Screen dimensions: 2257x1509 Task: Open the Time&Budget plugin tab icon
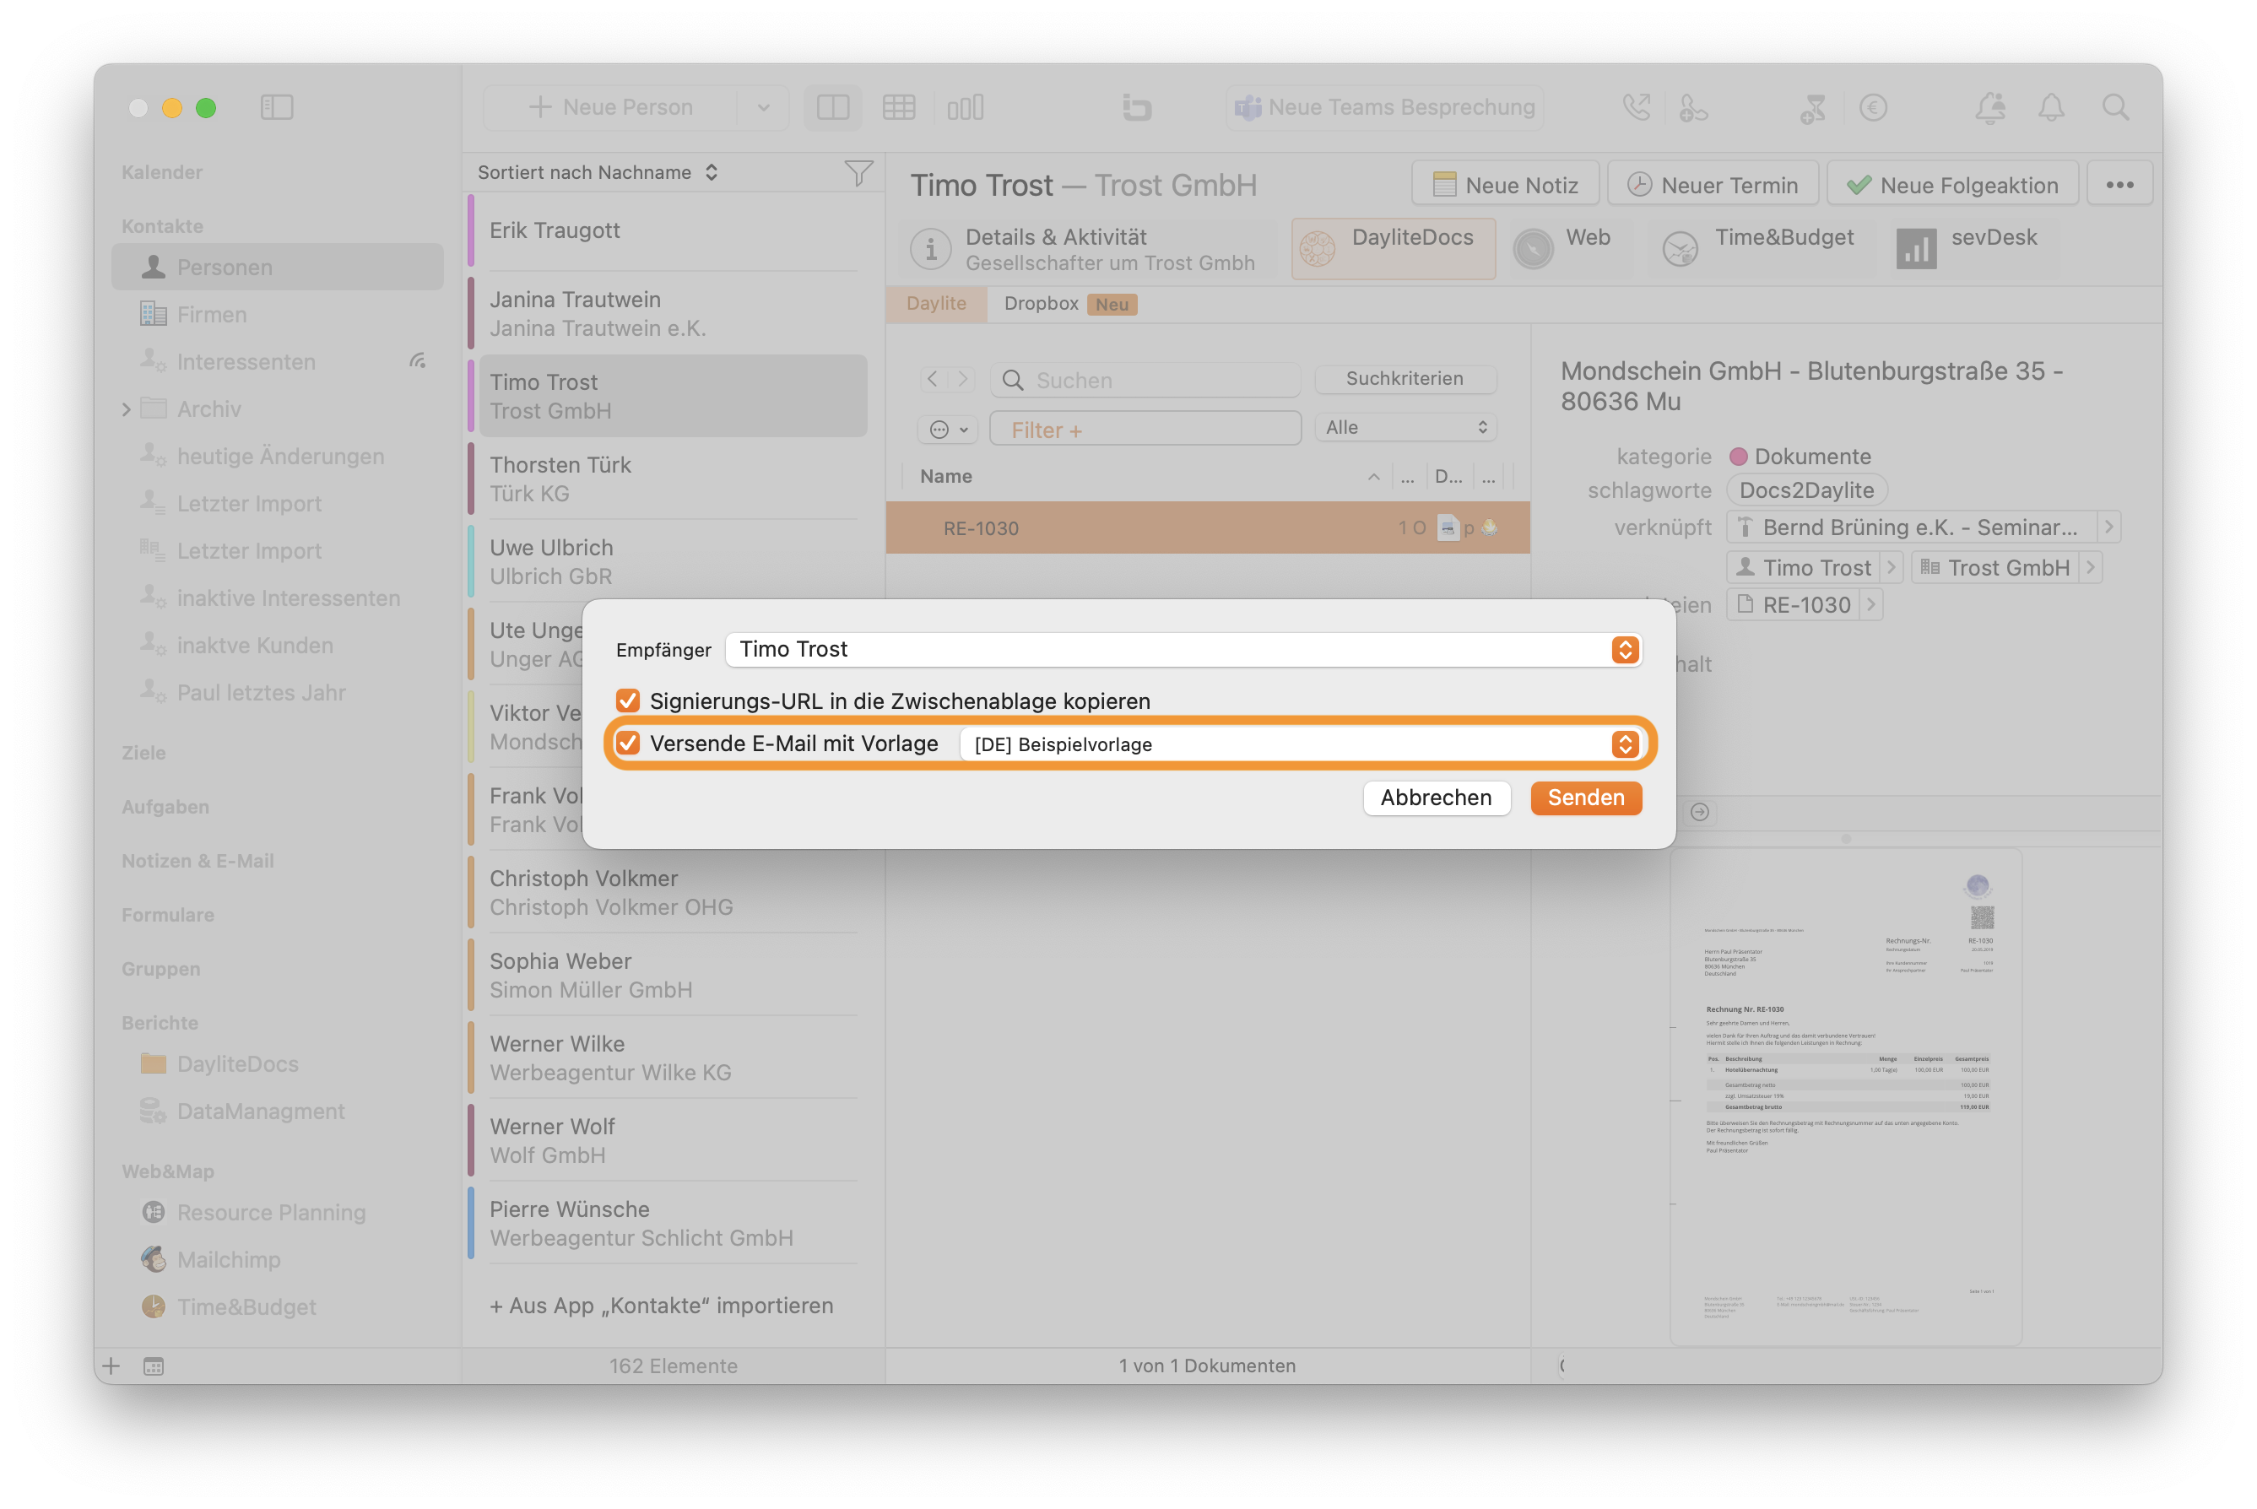(x=1680, y=249)
